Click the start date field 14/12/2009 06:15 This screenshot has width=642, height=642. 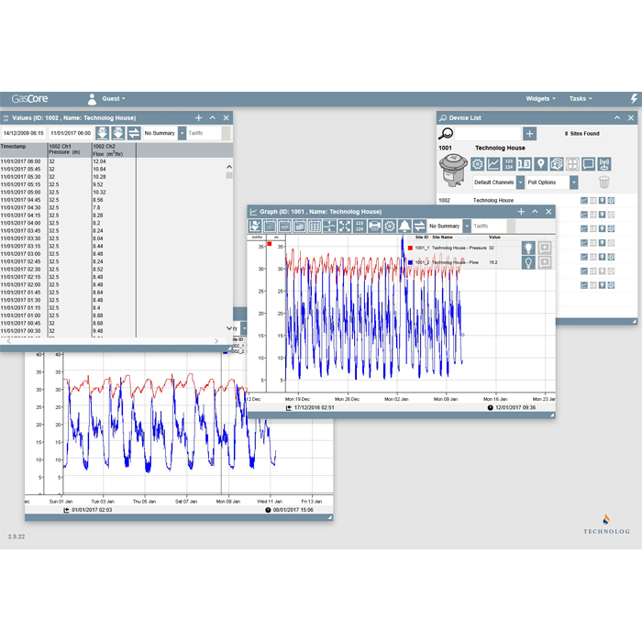24,133
